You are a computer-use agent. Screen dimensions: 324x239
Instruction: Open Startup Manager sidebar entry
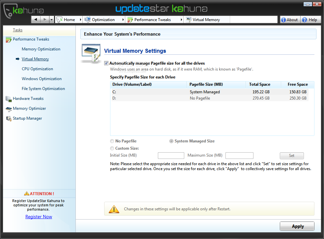(x=27, y=118)
